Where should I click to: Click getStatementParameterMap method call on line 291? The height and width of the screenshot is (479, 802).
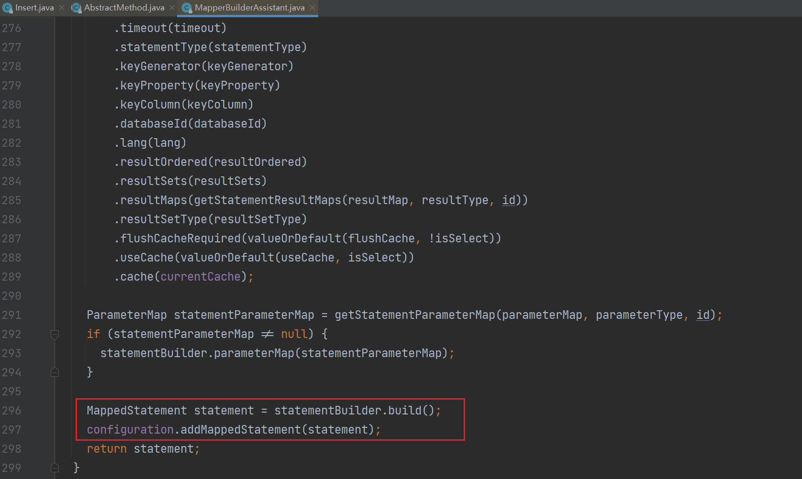(x=414, y=315)
